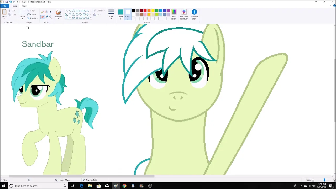336x189 pixels.
Task: Open the notification center icon
Action: pos(331,186)
